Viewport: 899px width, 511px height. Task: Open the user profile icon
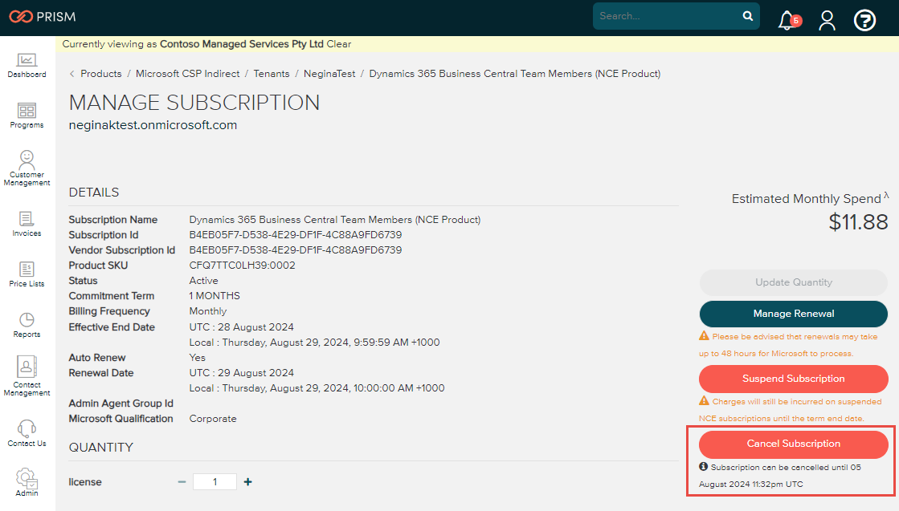click(827, 21)
